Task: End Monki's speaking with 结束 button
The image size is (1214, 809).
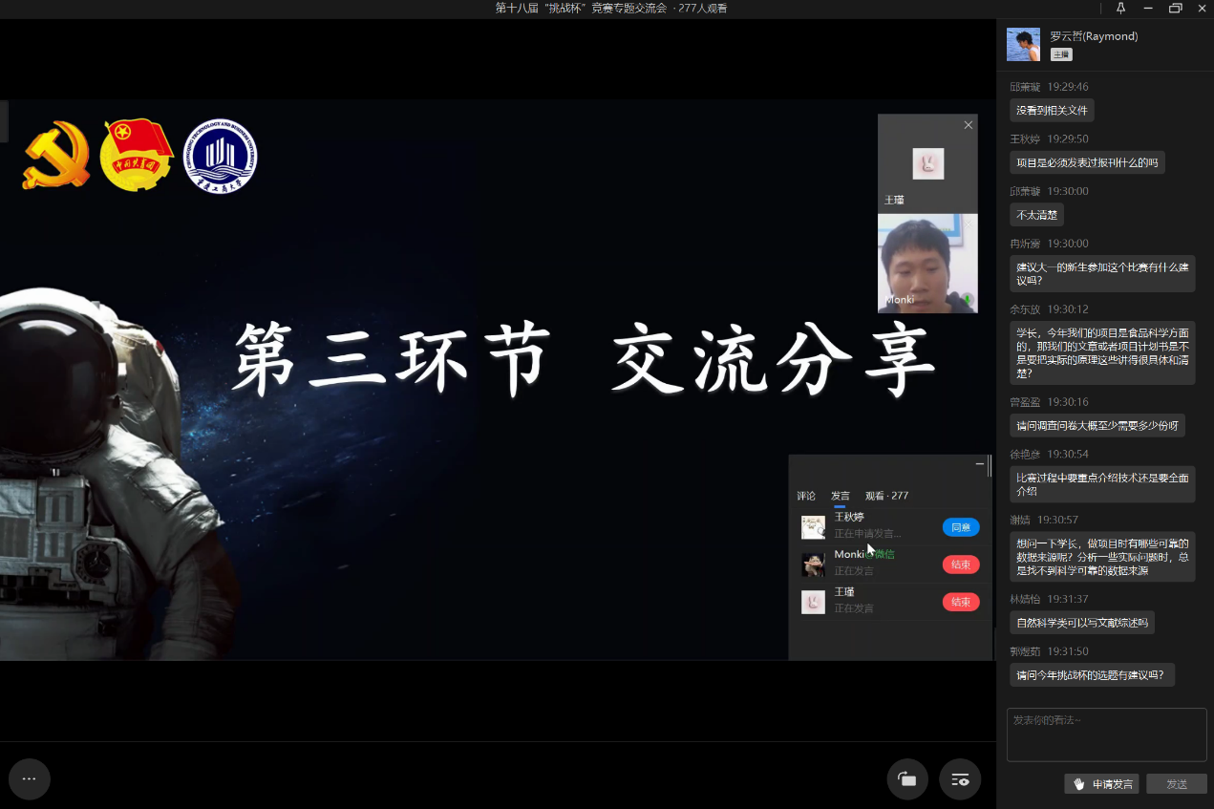Action: (960, 564)
